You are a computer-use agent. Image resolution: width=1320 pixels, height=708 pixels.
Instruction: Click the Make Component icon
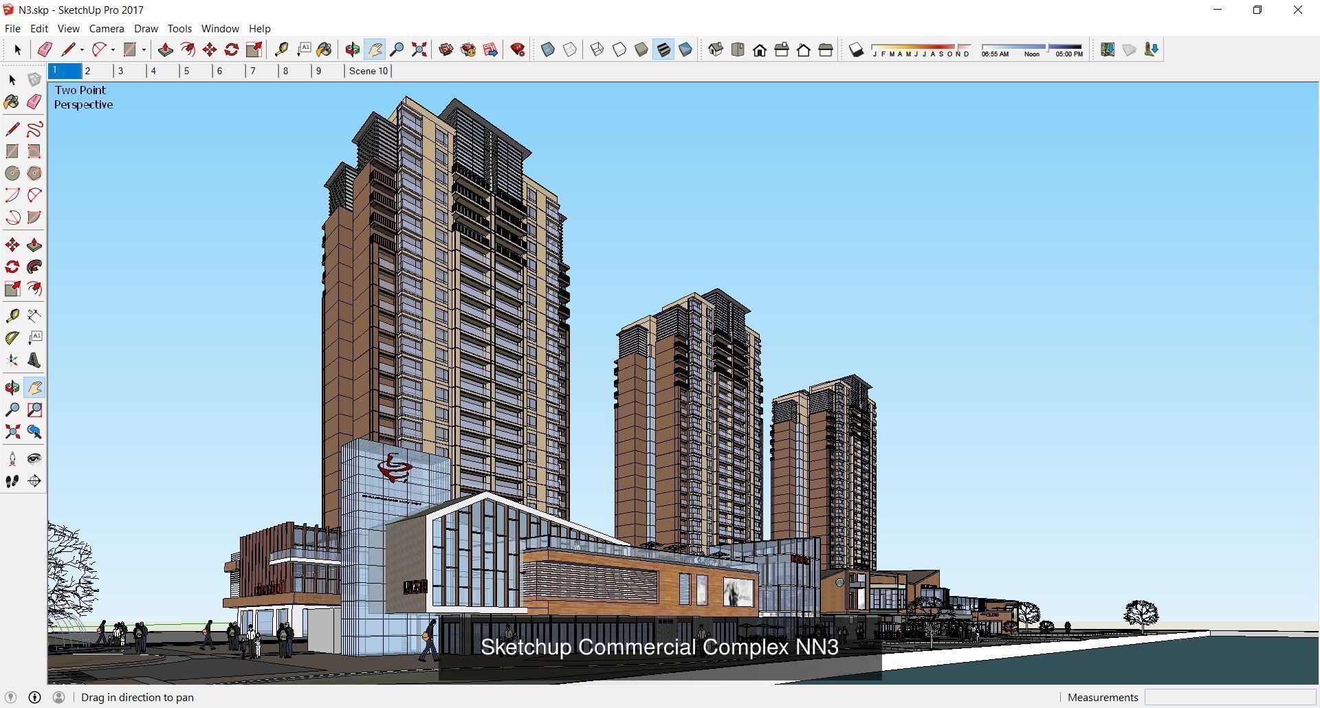pyautogui.click(x=34, y=80)
